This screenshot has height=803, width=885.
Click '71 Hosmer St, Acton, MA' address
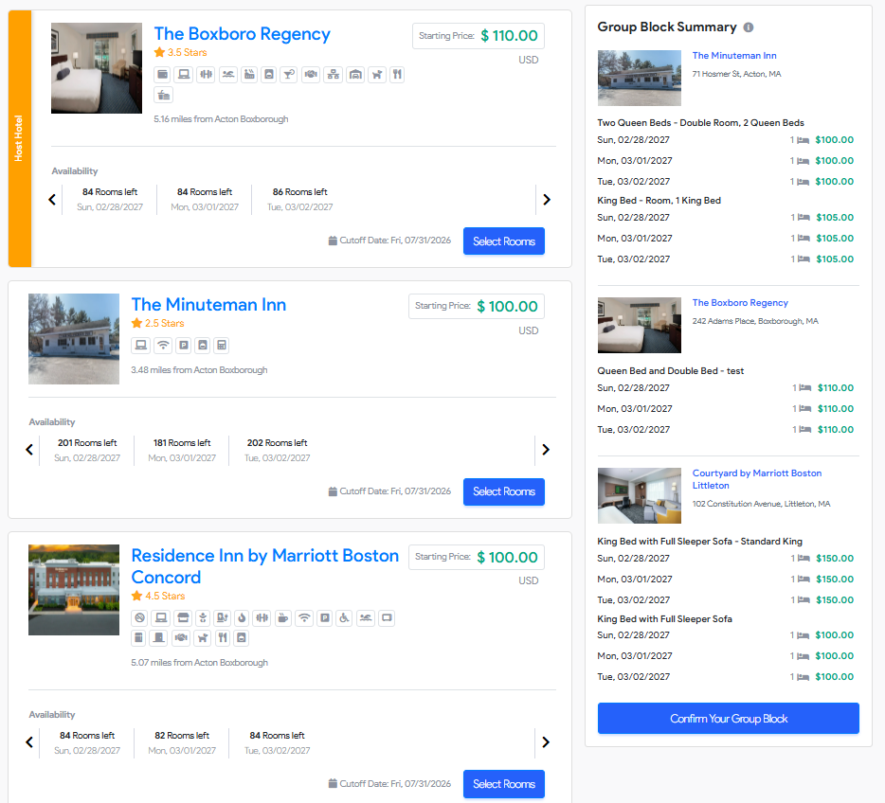(x=736, y=74)
